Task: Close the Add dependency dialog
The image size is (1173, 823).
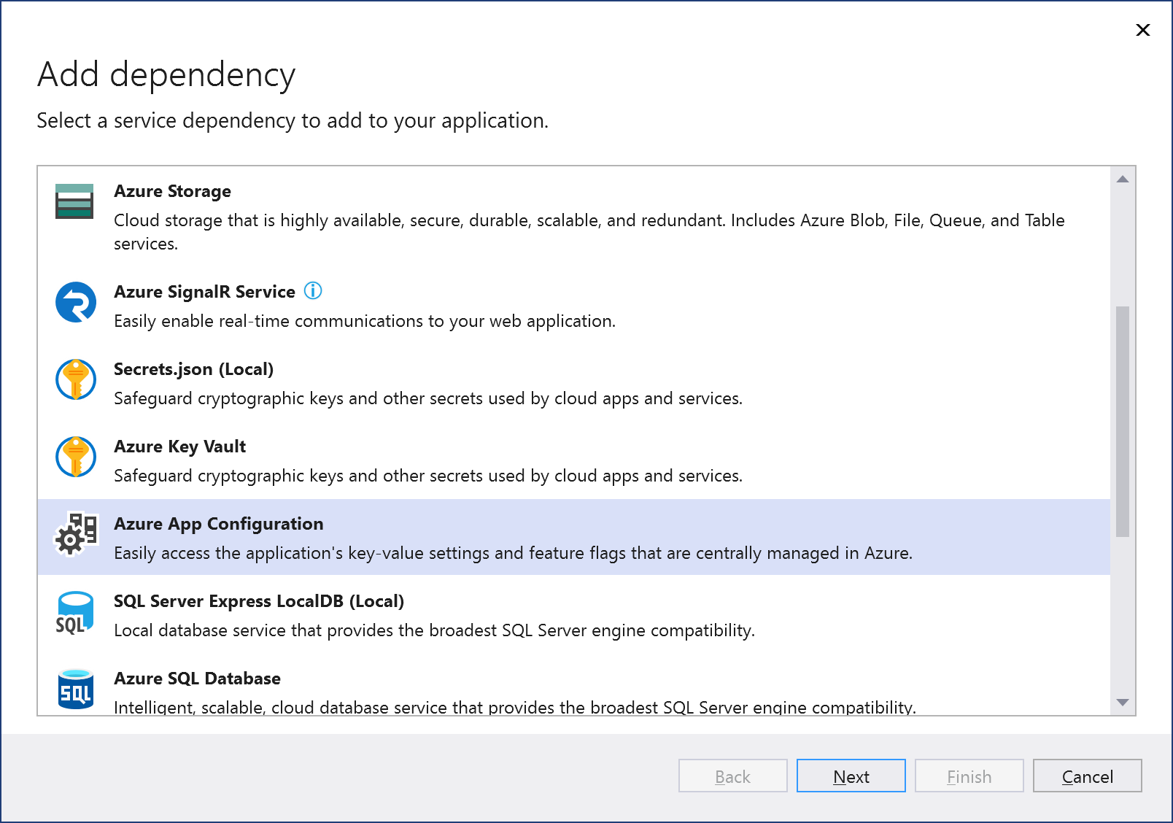Action: point(1142,30)
